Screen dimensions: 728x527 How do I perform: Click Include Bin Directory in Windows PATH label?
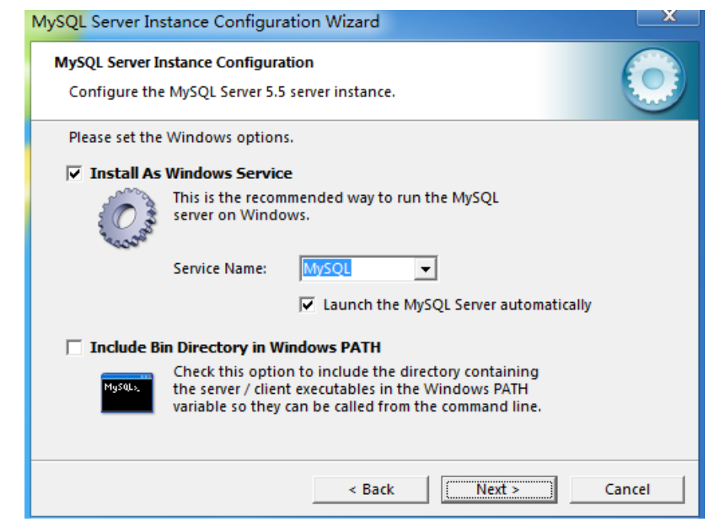[x=235, y=347]
